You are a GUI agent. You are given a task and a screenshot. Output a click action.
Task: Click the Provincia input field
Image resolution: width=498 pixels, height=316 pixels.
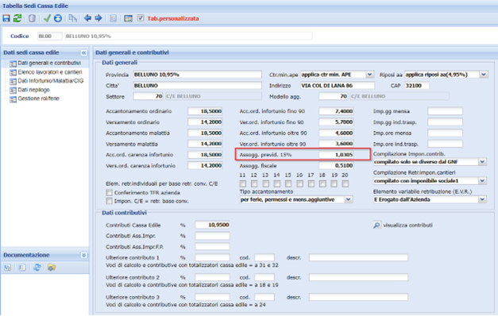[197, 75]
